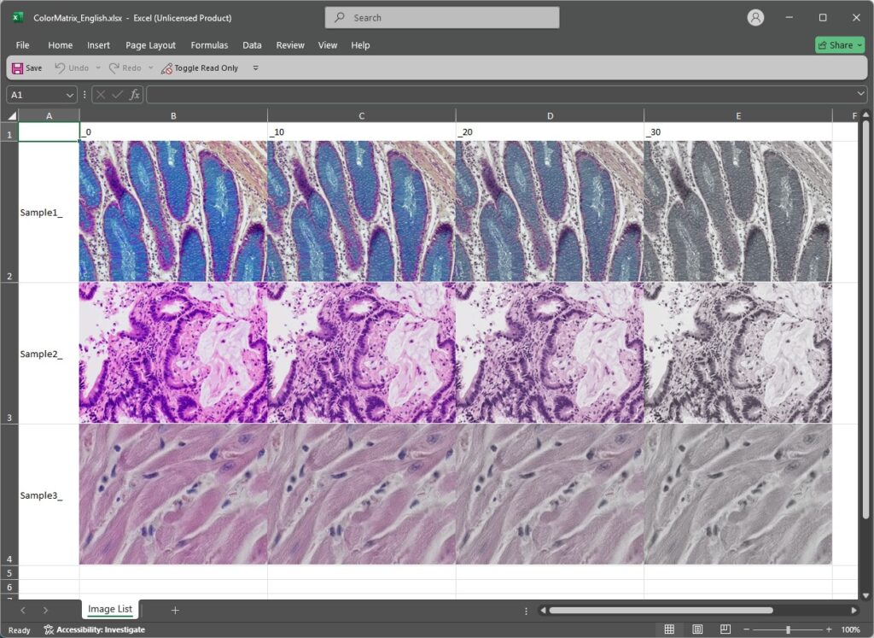Image resolution: width=874 pixels, height=638 pixels.
Task: Open the Page Layout ribbon tab
Action: 150,45
